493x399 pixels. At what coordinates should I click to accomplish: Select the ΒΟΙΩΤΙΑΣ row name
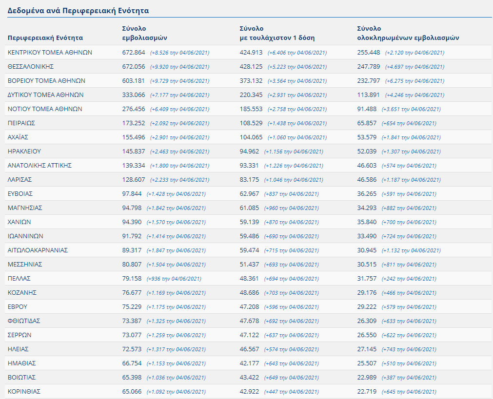21,378
